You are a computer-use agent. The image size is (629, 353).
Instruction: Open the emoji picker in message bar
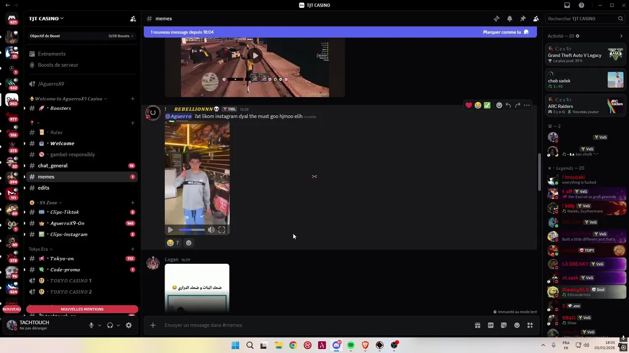pyautogui.click(x=517, y=325)
